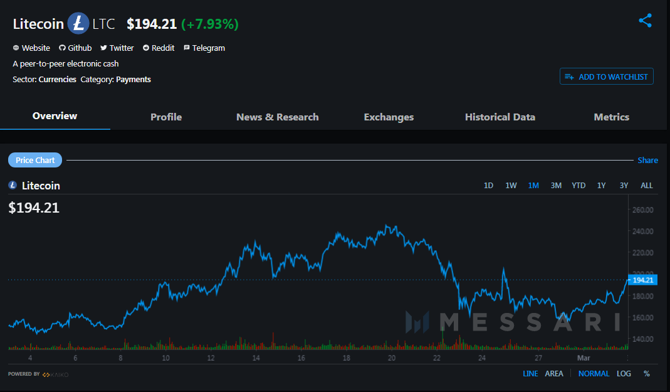670x392 pixels.
Task: Switch to the Overview tab
Action: point(55,116)
